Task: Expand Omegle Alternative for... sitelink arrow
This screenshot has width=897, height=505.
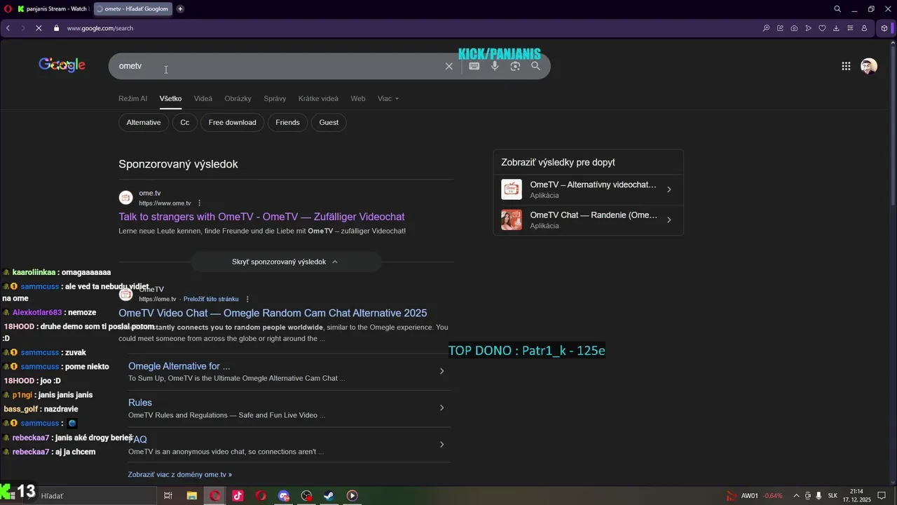Action: point(441,371)
